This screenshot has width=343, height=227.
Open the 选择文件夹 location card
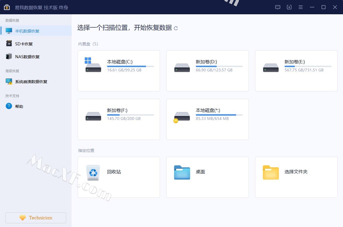296,177
